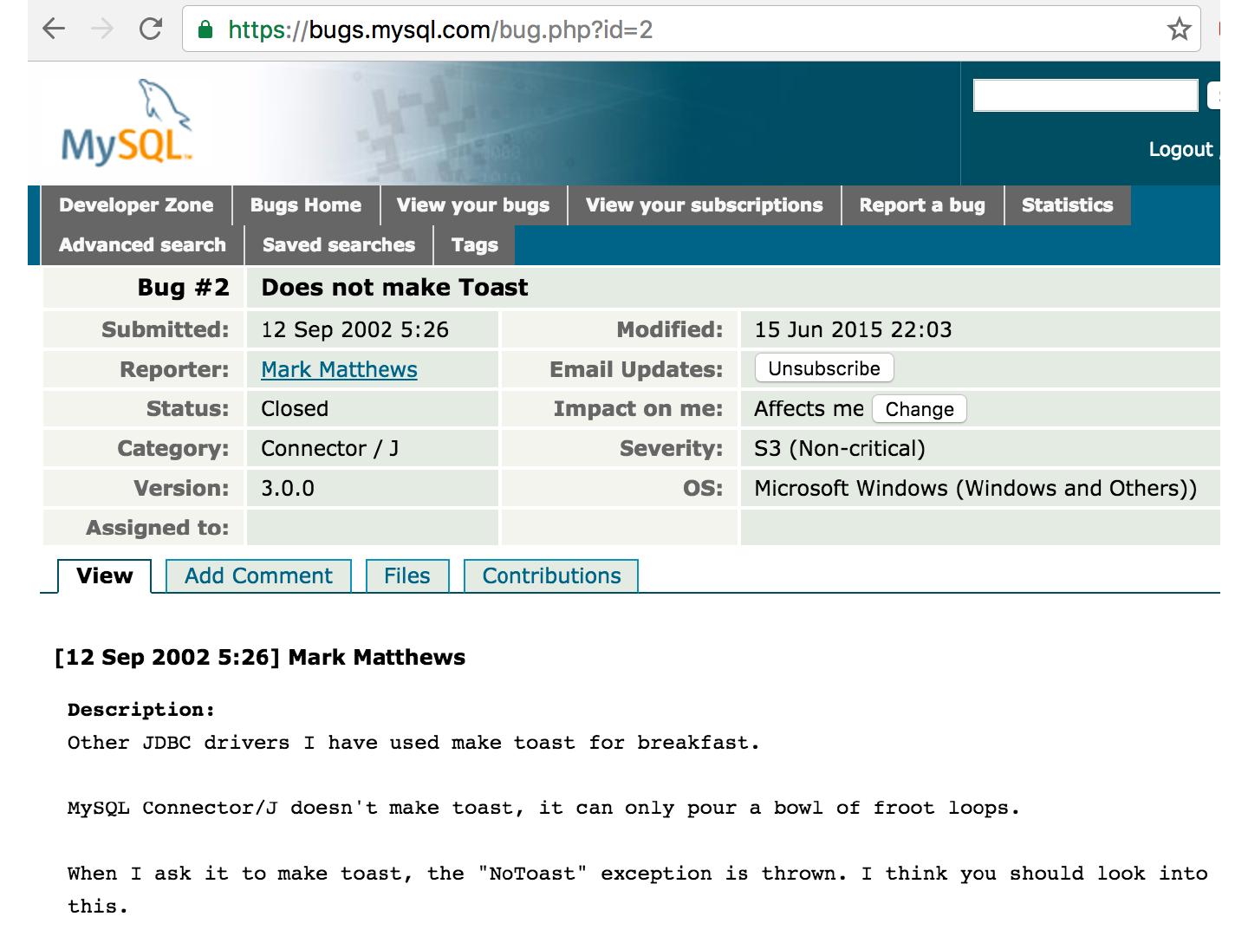Click the 'Severity:' label

coord(671,449)
